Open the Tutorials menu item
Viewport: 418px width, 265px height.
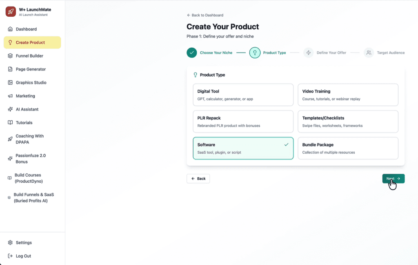point(24,123)
